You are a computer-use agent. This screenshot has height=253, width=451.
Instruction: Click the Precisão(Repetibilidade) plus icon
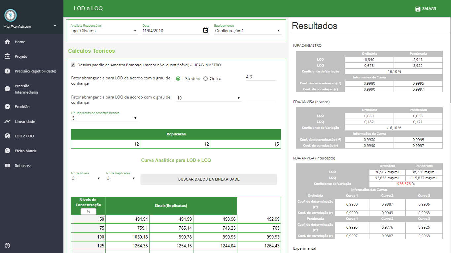coord(7,71)
